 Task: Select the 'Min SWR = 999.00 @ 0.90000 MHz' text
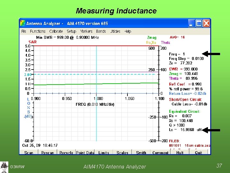[x=67, y=37]
